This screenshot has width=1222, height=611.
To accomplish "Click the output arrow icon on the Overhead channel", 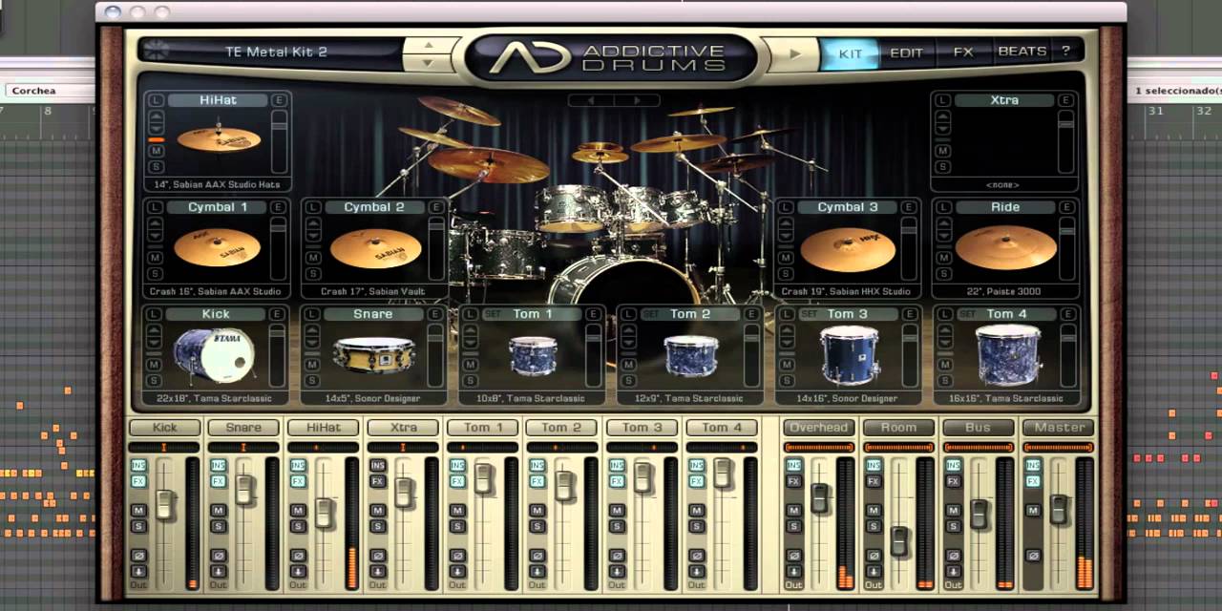I will click(793, 571).
